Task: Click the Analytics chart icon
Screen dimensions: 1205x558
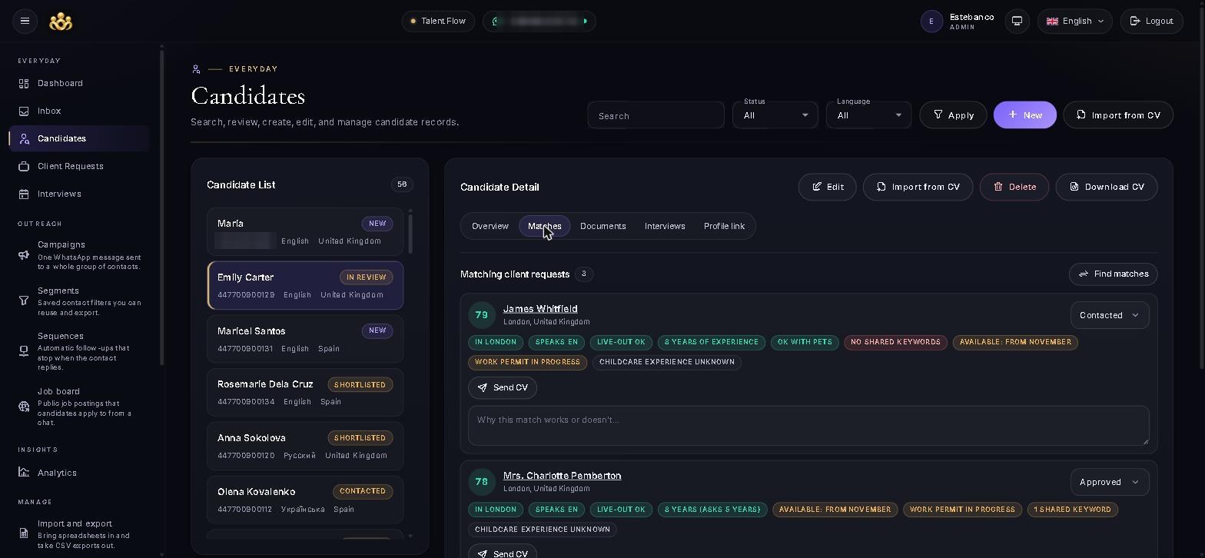Action: click(x=24, y=473)
